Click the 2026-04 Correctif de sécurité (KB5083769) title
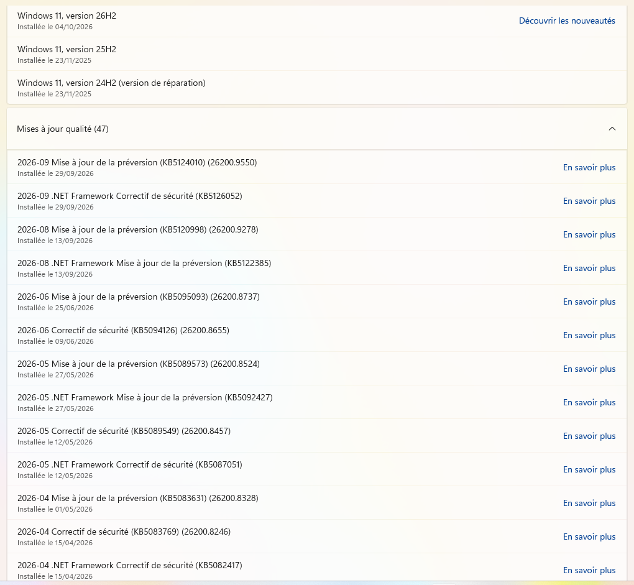Screen dimensions: 634x585 coord(124,532)
